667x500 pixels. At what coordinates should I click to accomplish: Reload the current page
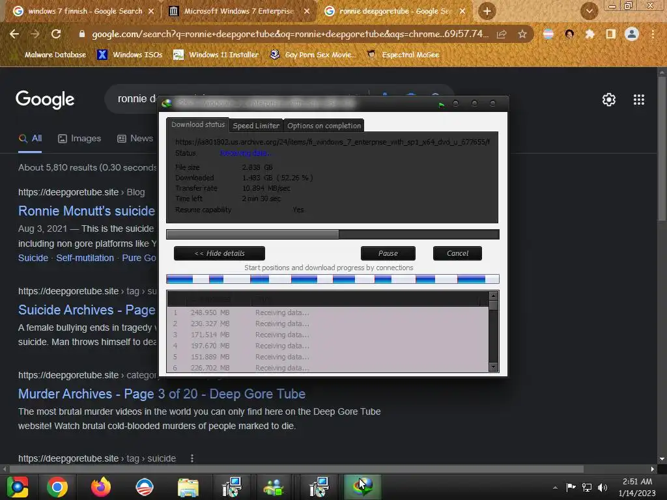coord(56,34)
